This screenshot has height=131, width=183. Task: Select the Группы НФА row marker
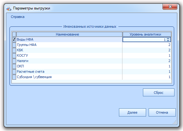pyautogui.click(x=14, y=45)
